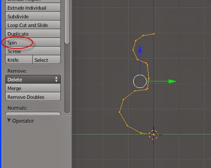Start the Knife tool
The height and width of the screenshot is (168, 211).
19,60
